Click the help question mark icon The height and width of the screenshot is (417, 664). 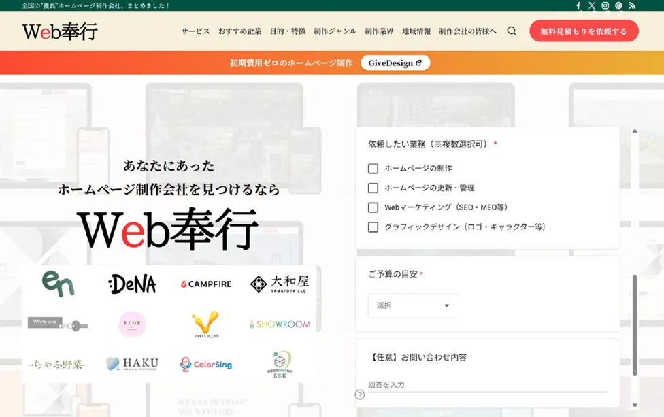click(x=360, y=395)
